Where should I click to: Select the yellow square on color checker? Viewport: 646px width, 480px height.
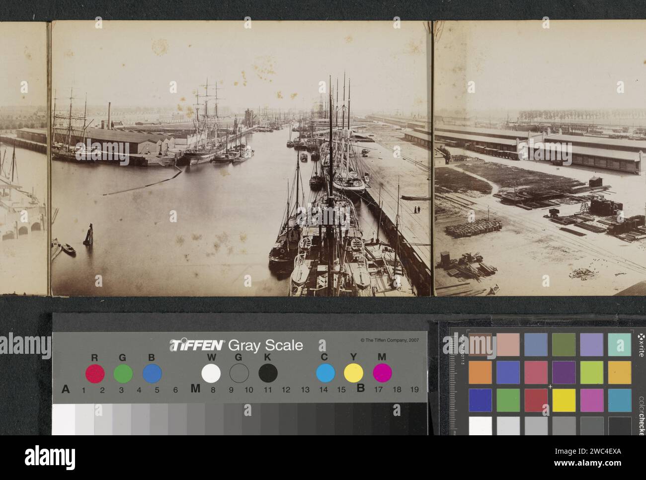pyautogui.click(x=564, y=400)
